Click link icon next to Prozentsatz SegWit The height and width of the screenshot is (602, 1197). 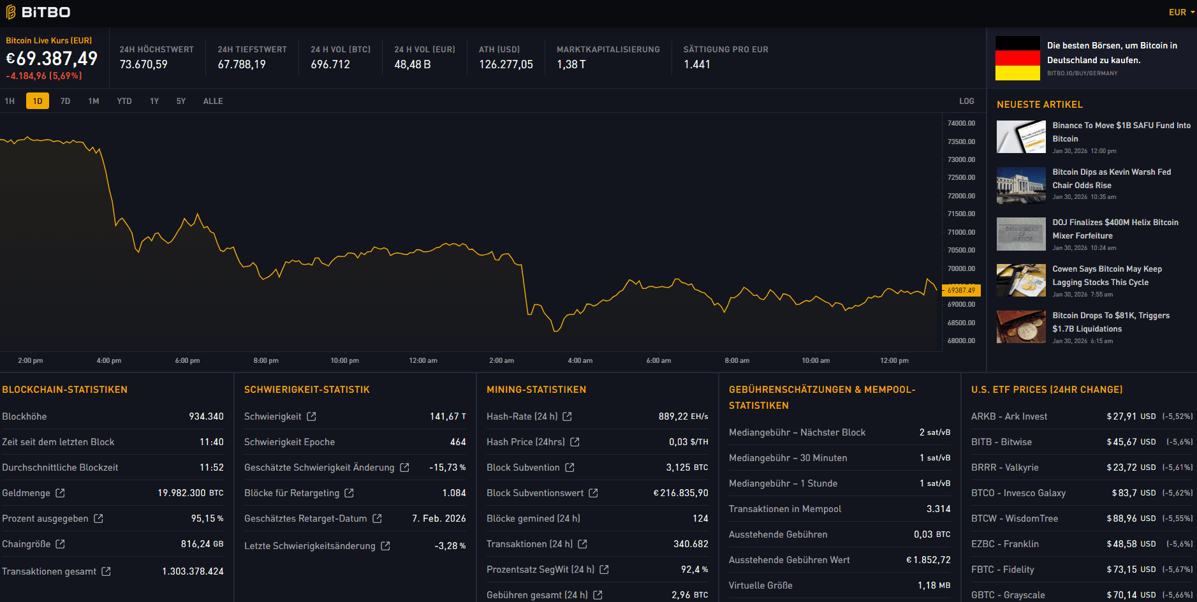tap(604, 569)
